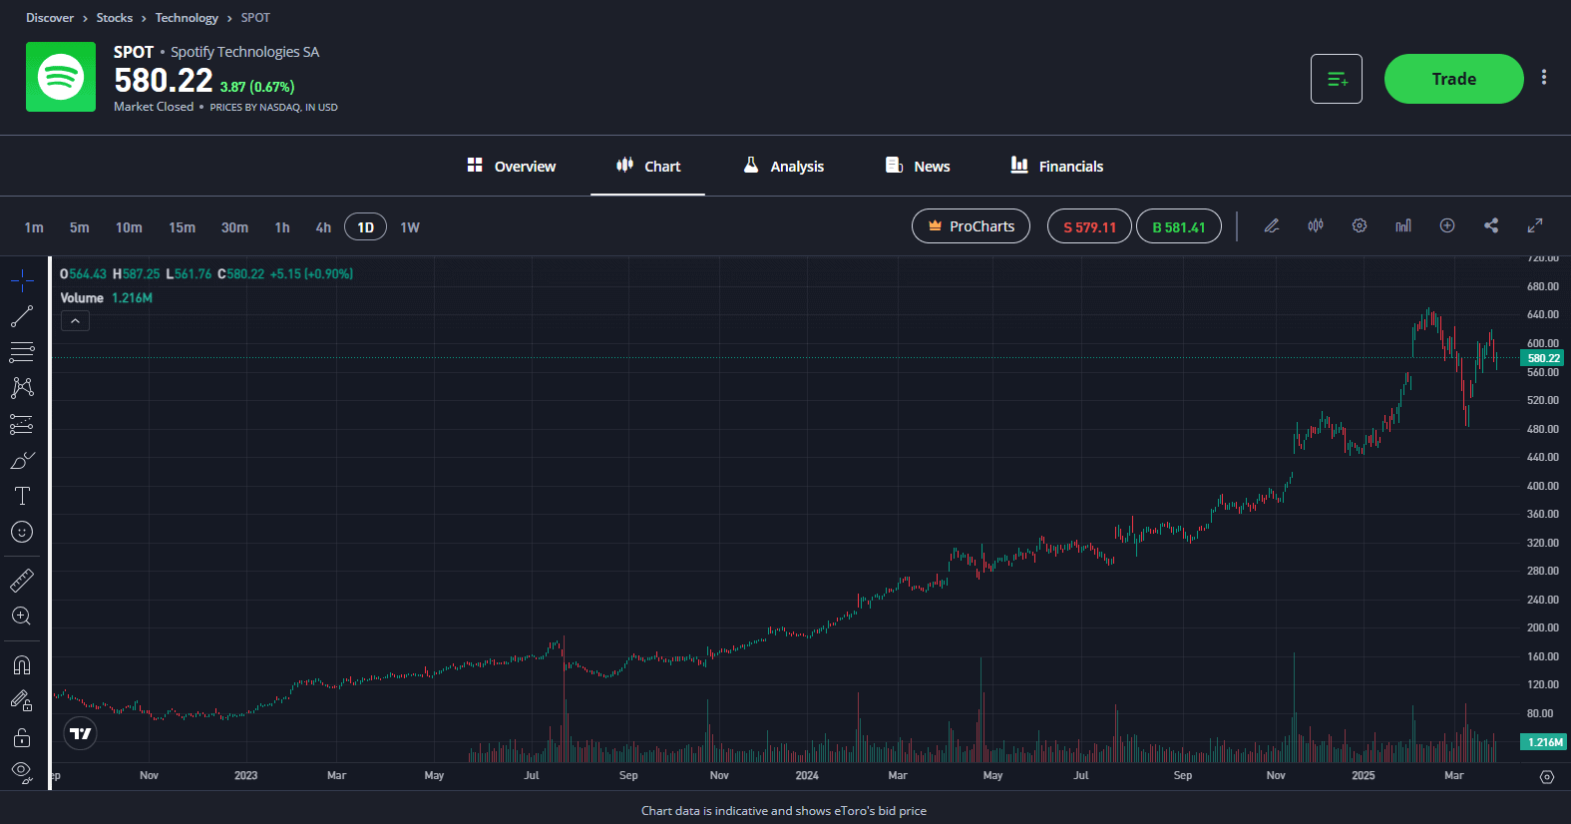Choose the 1h interval
Viewport: 1571px width, 824px height.
click(282, 227)
